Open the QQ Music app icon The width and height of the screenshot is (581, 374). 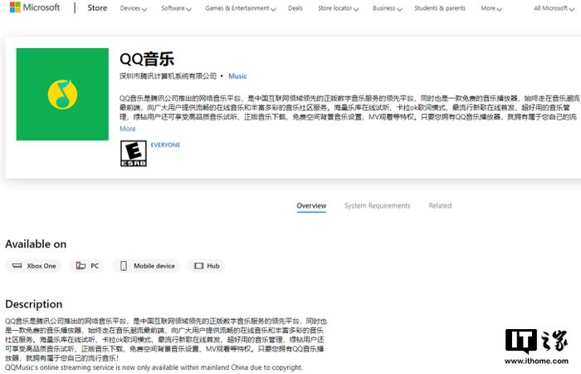pos(62,94)
